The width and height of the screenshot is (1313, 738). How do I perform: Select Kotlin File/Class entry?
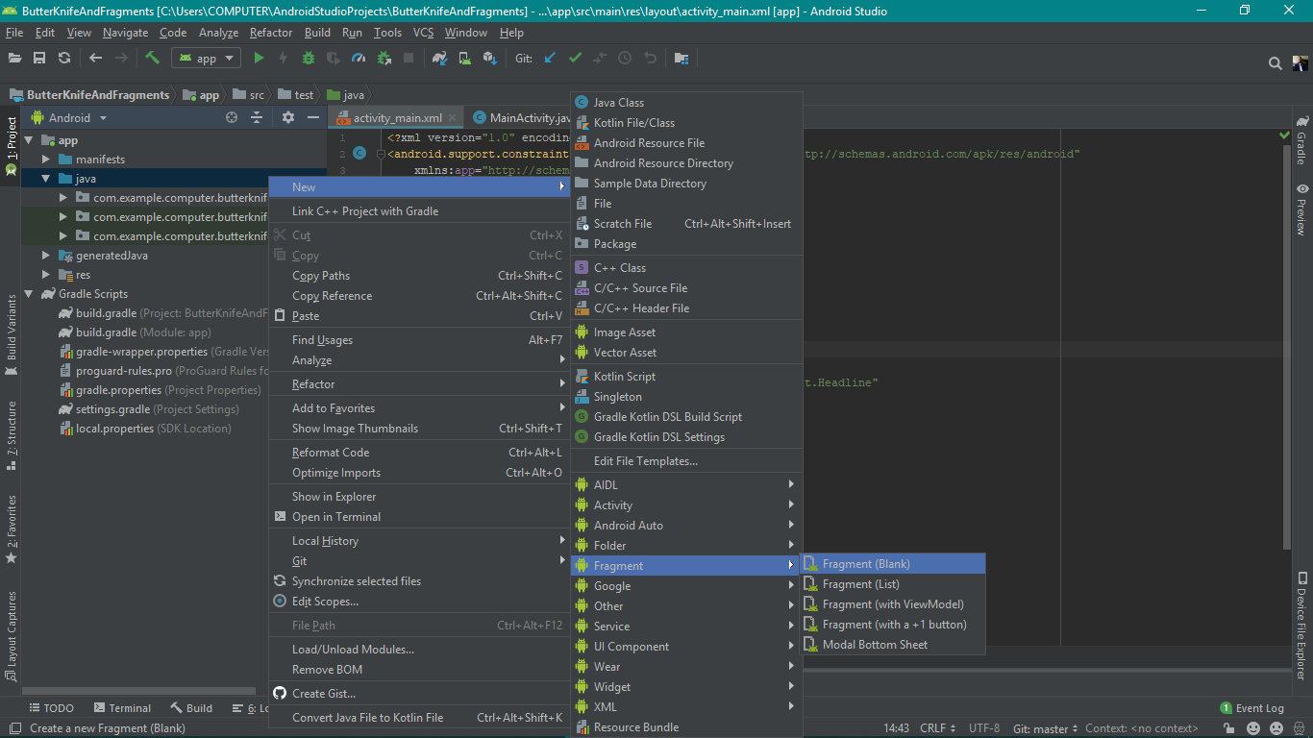coord(686,123)
